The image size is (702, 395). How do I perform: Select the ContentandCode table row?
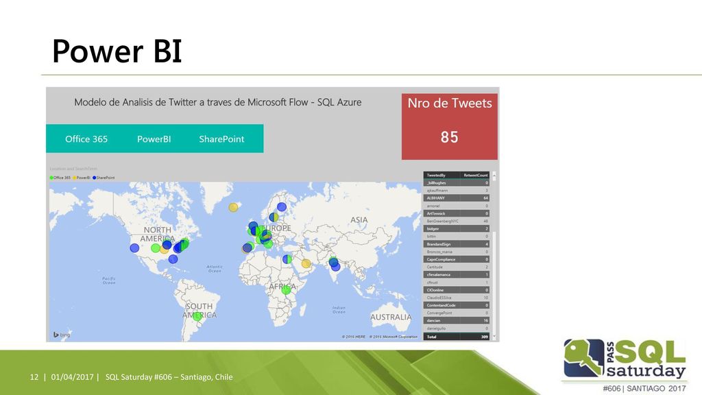(x=457, y=305)
